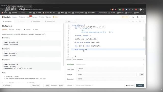Open the Learning NPTEL bookmark folder
Image resolution: width=163 pixels, height=92 pixels.
tap(78, 13)
